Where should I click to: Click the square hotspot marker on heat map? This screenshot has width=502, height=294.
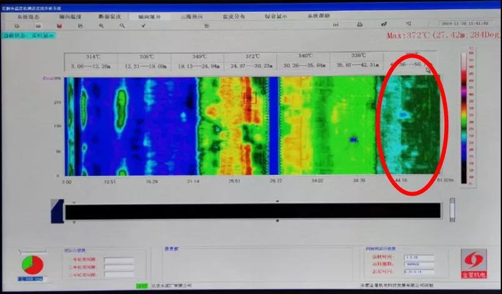[250, 97]
